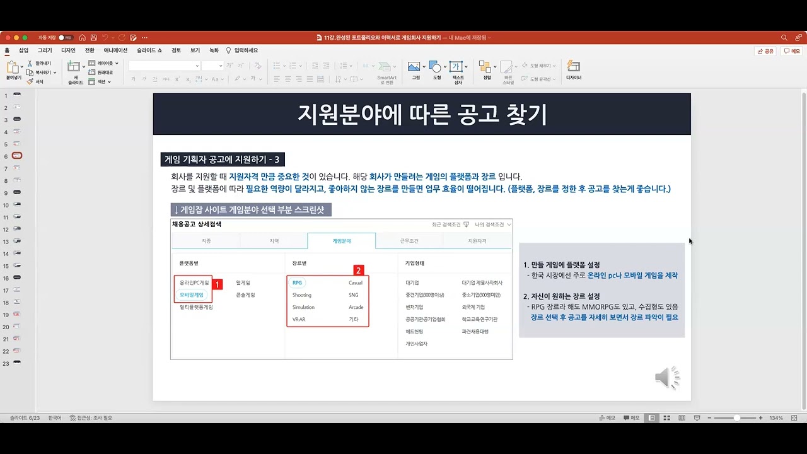Adjust the zoom slider handle
The image size is (807, 454).
pyautogui.click(x=736, y=418)
